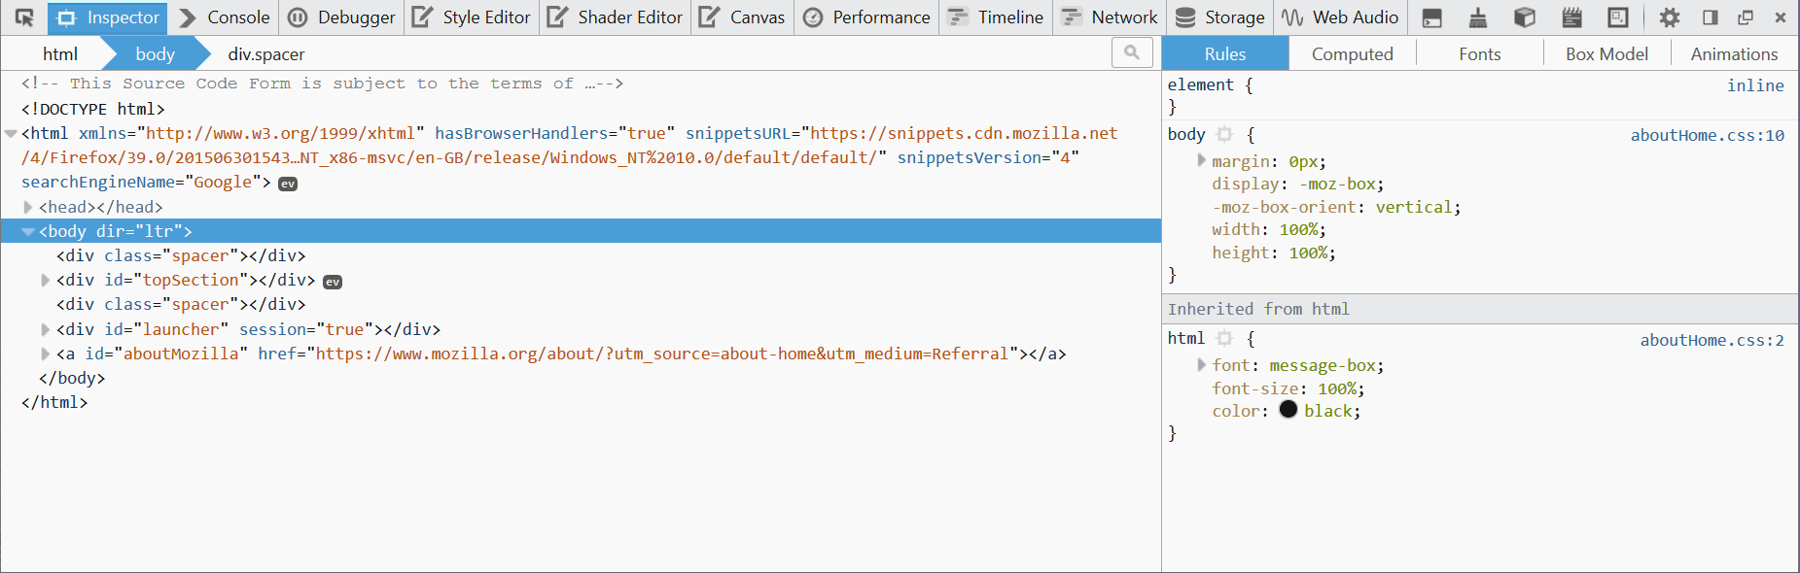Click the font-size 100% value
The image size is (1800, 573).
coord(1337,388)
